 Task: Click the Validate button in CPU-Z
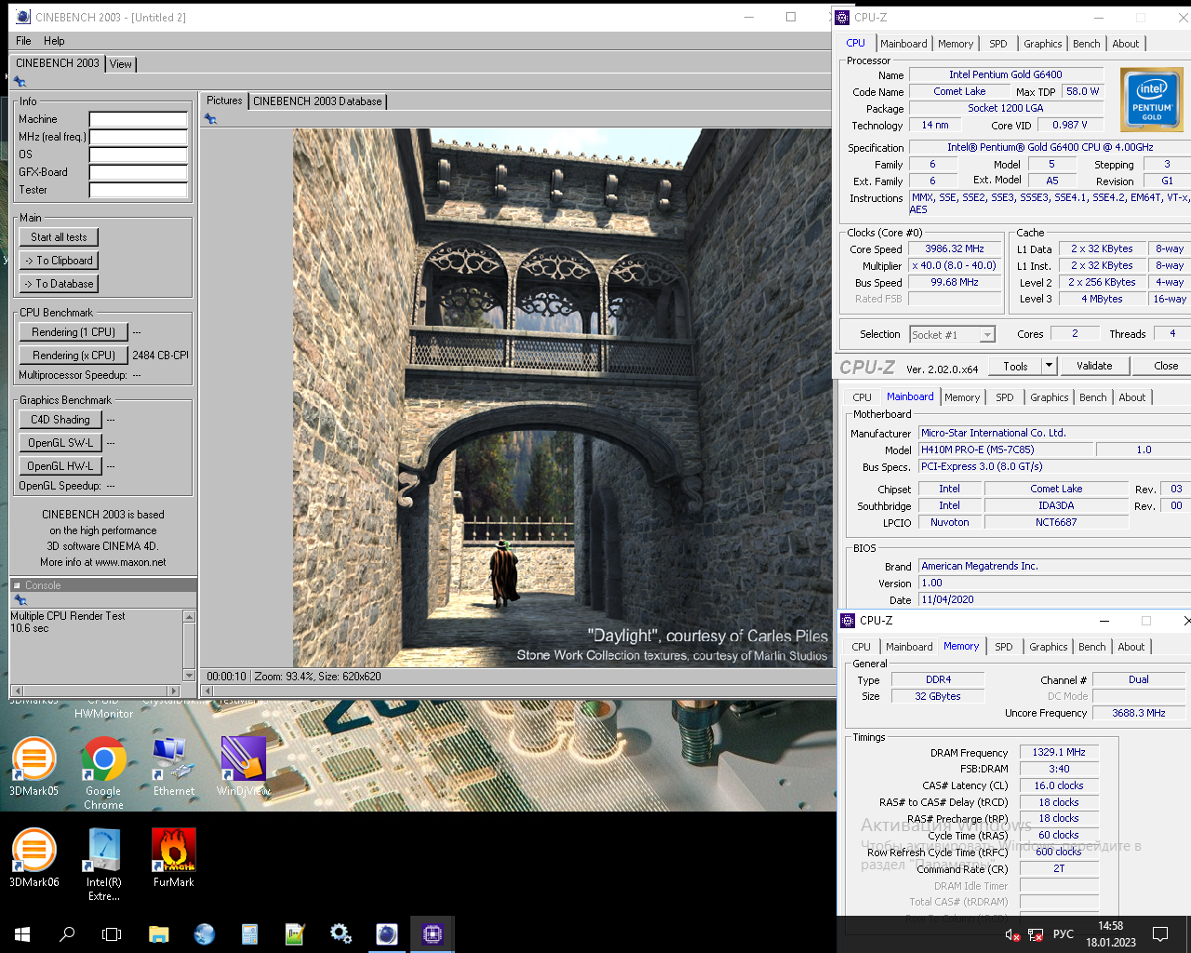tap(1094, 366)
